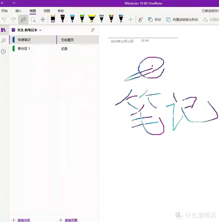Select the Eraser tool
The width and height of the screenshot is (219, 222).
(53, 18)
